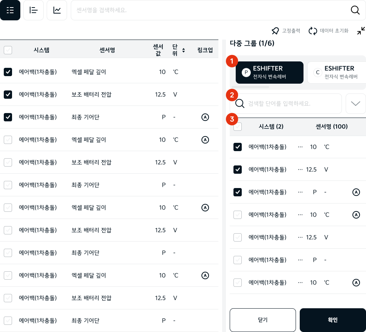366x332 pixels.
Task: Click A icon in right panel third row
Action: (x=356, y=192)
